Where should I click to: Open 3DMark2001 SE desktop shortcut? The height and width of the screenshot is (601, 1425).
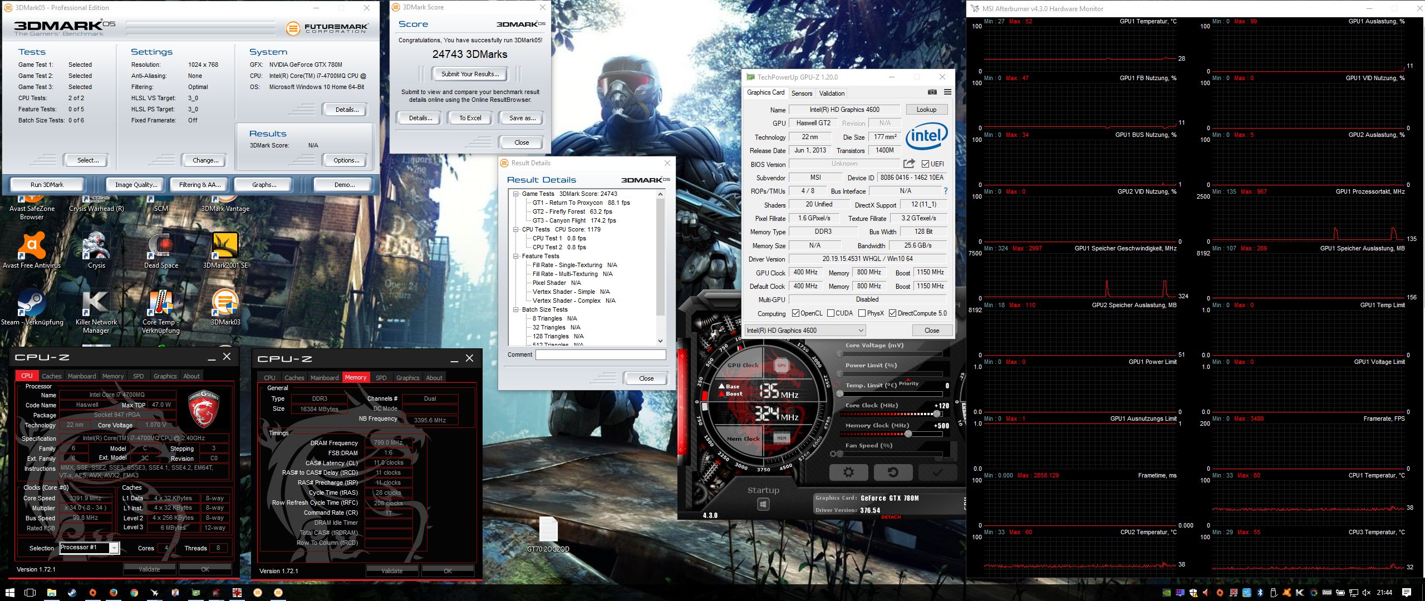[x=225, y=251]
